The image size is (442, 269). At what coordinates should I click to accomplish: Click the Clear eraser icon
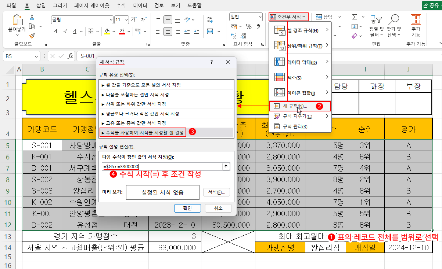coord(355,36)
